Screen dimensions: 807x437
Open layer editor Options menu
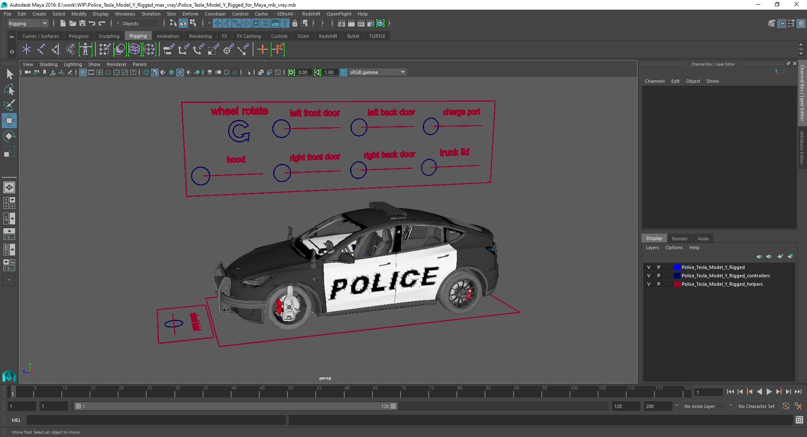(x=674, y=247)
